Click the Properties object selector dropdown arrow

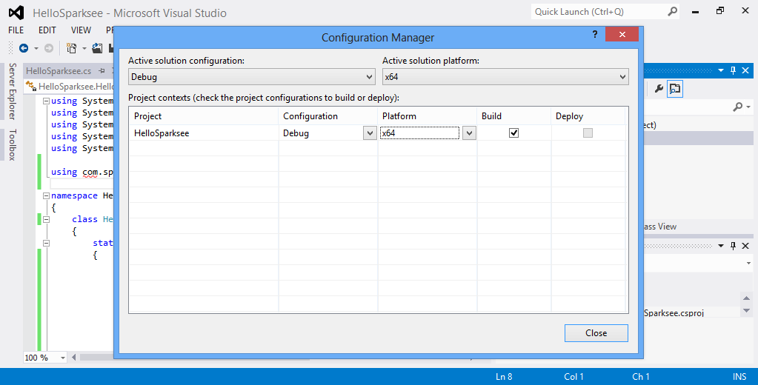pos(748,264)
